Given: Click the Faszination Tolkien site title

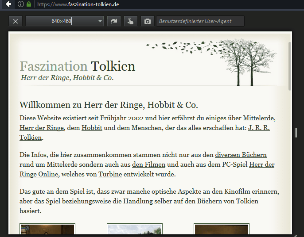Looking at the screenshot, I should coord(78,66).
